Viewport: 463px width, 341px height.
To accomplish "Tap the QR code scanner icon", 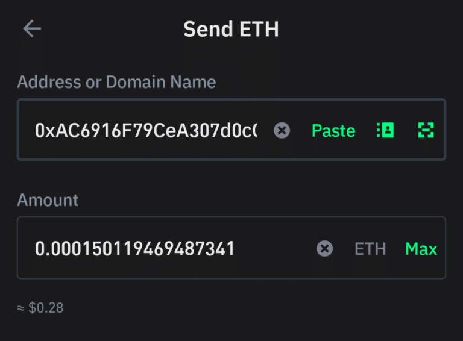I will (x=426, y=130).
